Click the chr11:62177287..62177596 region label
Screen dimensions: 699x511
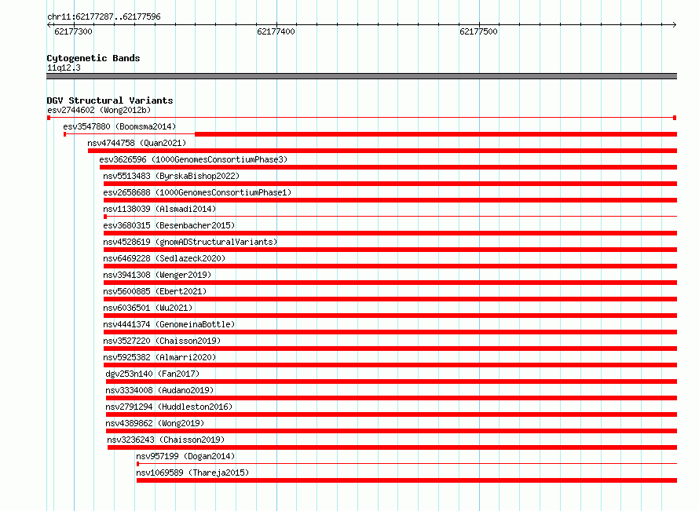(x=104, y=16)
